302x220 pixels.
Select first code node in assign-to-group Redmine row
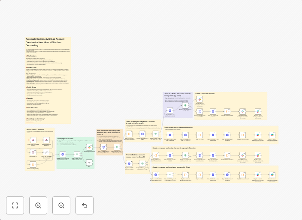coord(156,155)
